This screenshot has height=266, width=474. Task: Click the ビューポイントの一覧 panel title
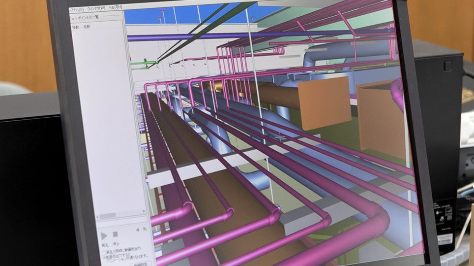[x=84, y=17]
